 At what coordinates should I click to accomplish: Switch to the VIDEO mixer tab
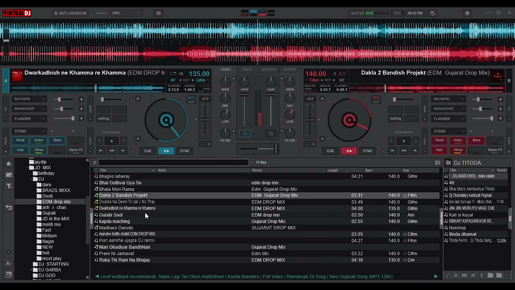point(247,69)
